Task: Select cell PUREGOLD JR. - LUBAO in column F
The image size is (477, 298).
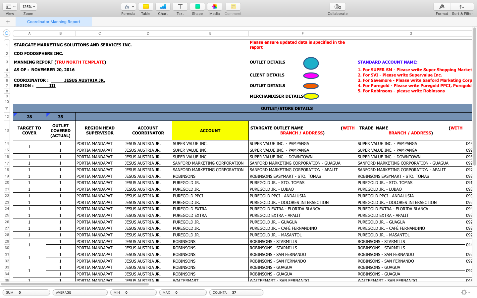Action: pos(303,189)
